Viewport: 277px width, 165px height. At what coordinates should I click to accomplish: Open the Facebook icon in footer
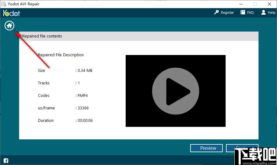click(6, 161)
